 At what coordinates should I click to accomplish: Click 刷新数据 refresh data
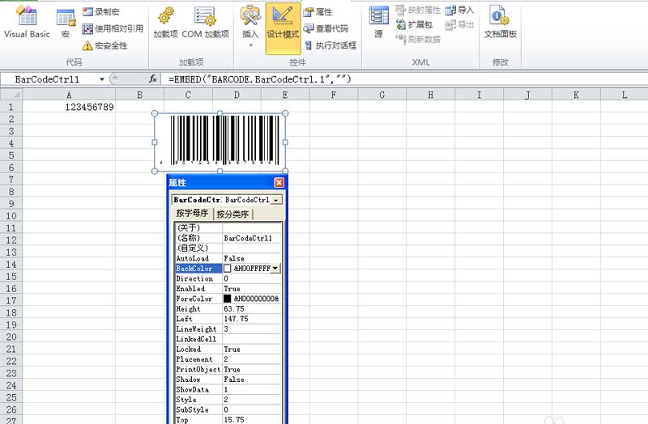418,39
